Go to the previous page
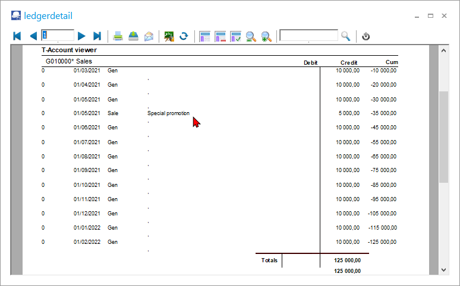The width and height of the screenshot is (460, 286). click(x=33, y=36)
